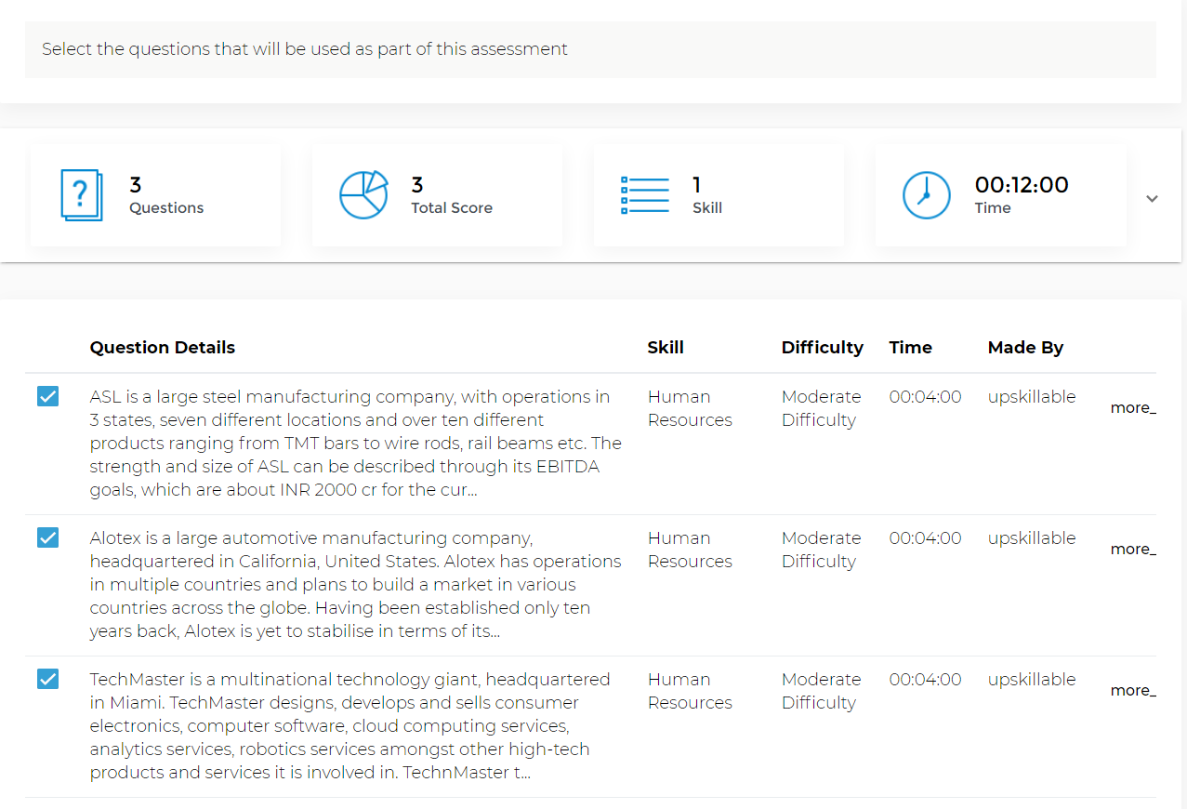Screen dimensions: 1187x809
Task: Click the select questions instruction text
Action: click(x=305, y=49)
